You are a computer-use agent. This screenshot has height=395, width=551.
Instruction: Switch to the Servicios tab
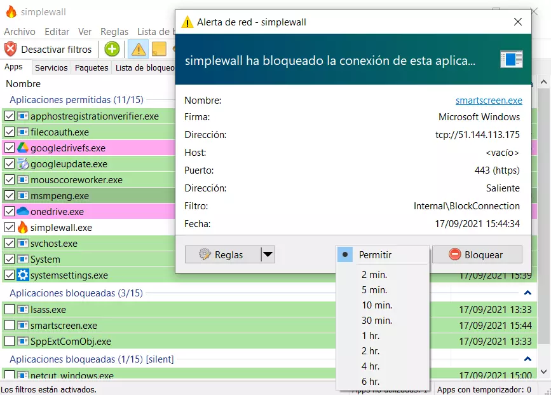click(x=51, y=67)
